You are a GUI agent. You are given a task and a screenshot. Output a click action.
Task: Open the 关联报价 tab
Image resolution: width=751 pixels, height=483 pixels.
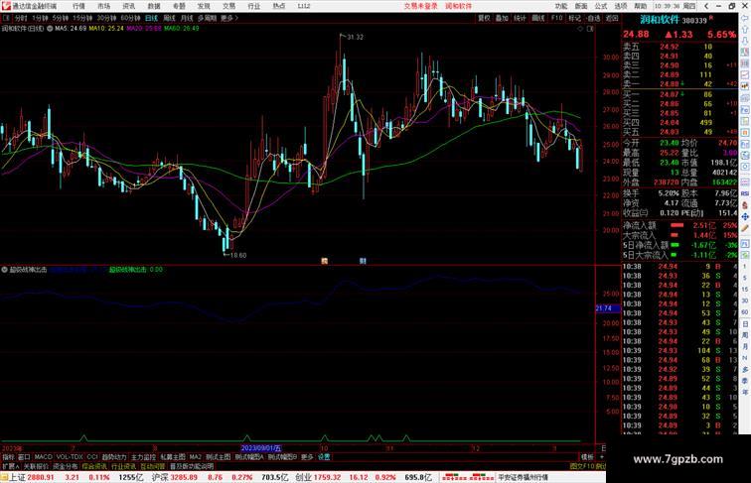(x=36, y=466)
